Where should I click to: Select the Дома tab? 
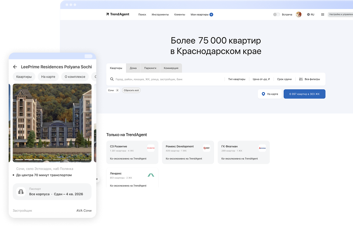point(133,68)
